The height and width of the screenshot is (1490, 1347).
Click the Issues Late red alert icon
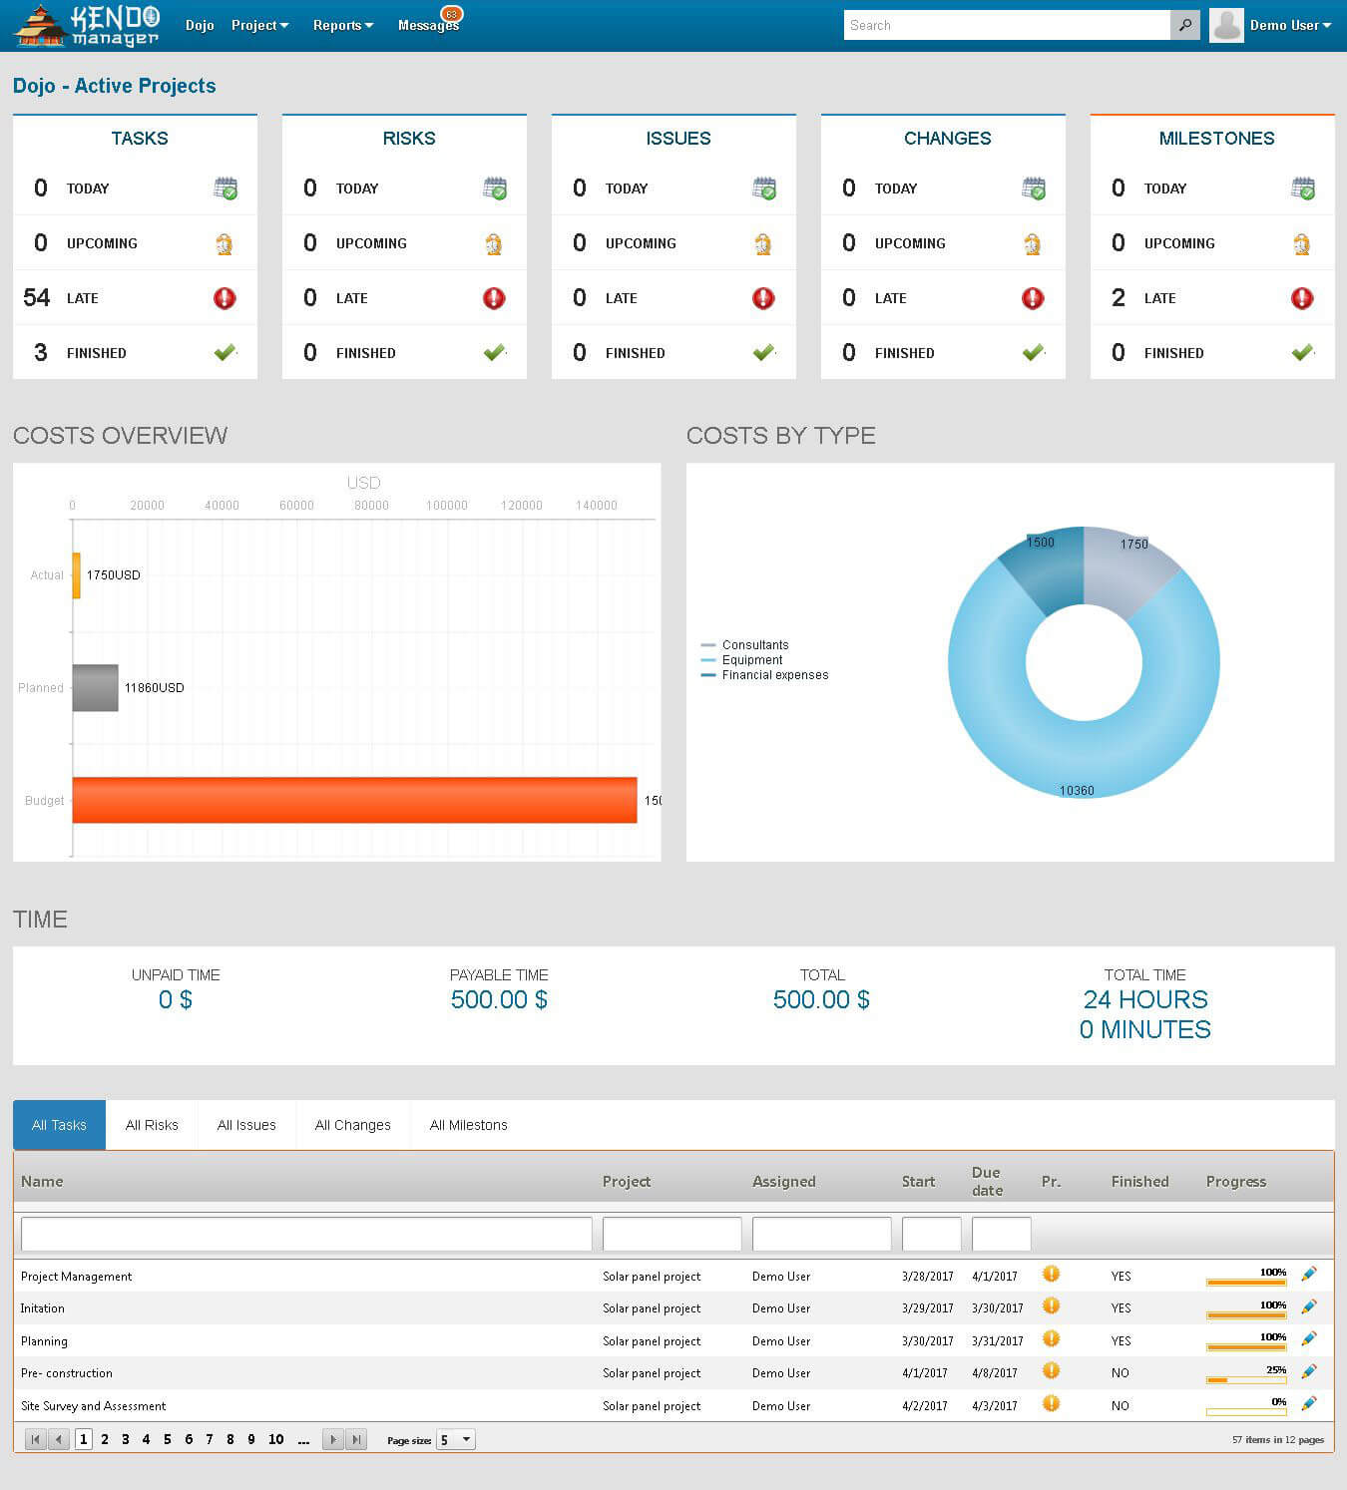[763, 298]
